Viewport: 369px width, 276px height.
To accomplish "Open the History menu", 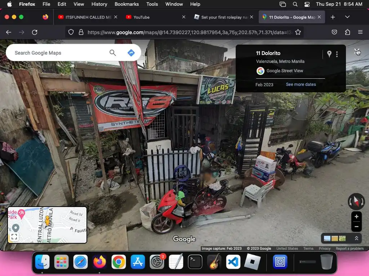I will (99, 4).
